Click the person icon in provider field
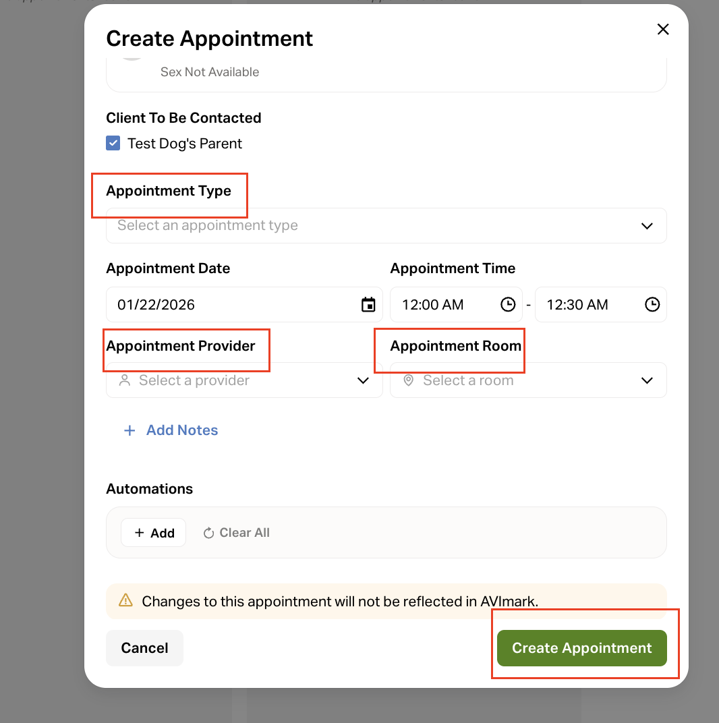 [x=124, y=380]
